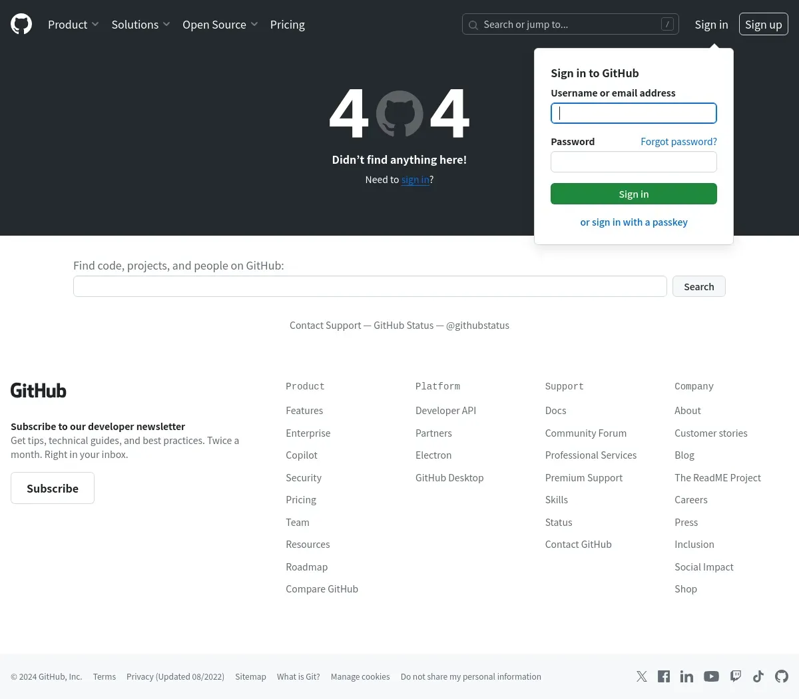
Task: Open About under Company footer
Action: coord(688,411)
